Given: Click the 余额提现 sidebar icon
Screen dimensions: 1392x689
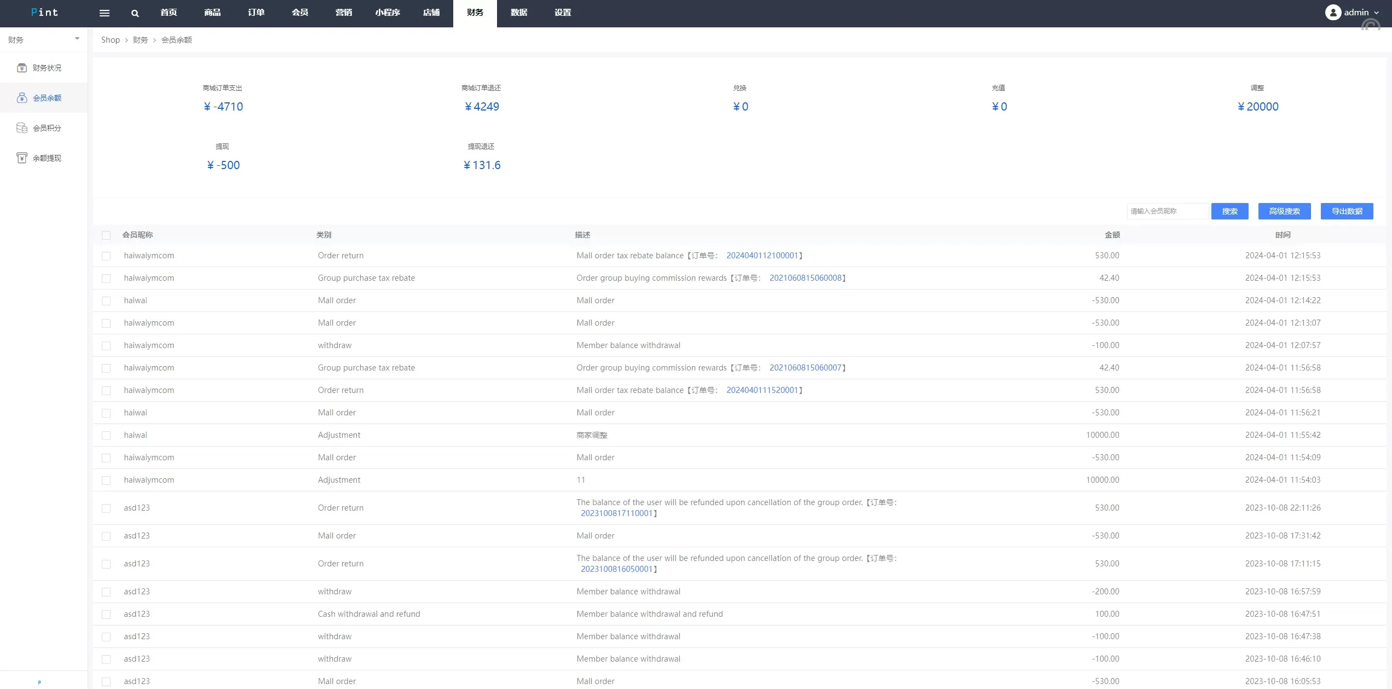Looking at the screenshot, I should 22,158.
